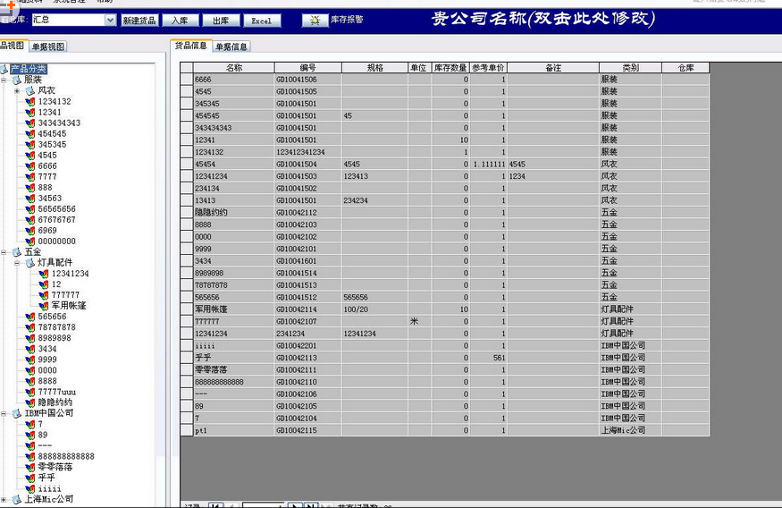Viewport: 782px width, 508px height.
Task: Click the item icon next to 343434343 in tree
Action: click(x=30, y=123)
